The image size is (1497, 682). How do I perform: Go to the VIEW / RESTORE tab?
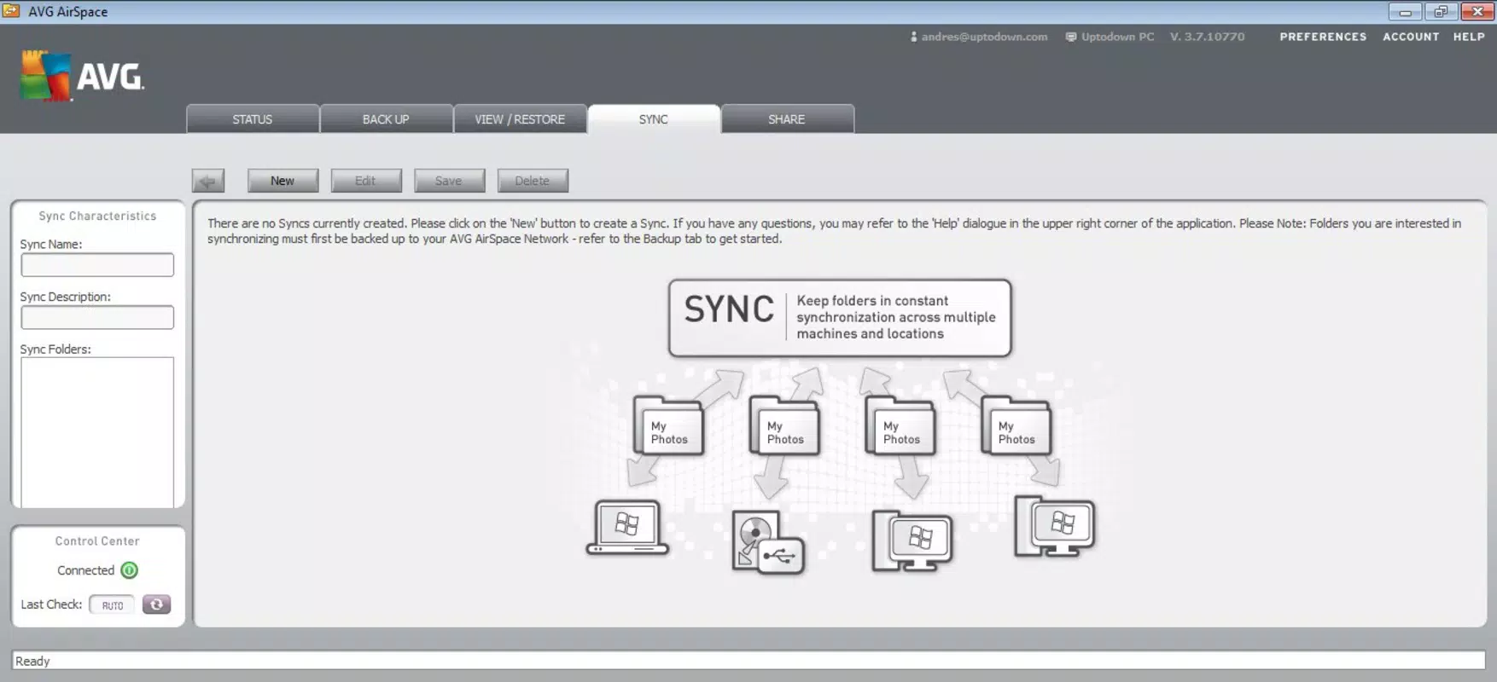click(520, 119)
